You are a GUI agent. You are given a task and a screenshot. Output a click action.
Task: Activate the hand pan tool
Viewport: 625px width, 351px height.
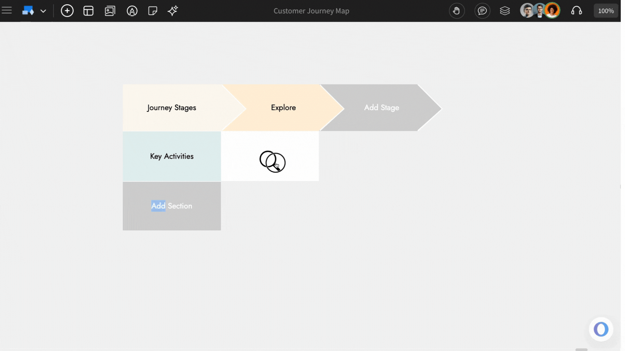(457, 11)
